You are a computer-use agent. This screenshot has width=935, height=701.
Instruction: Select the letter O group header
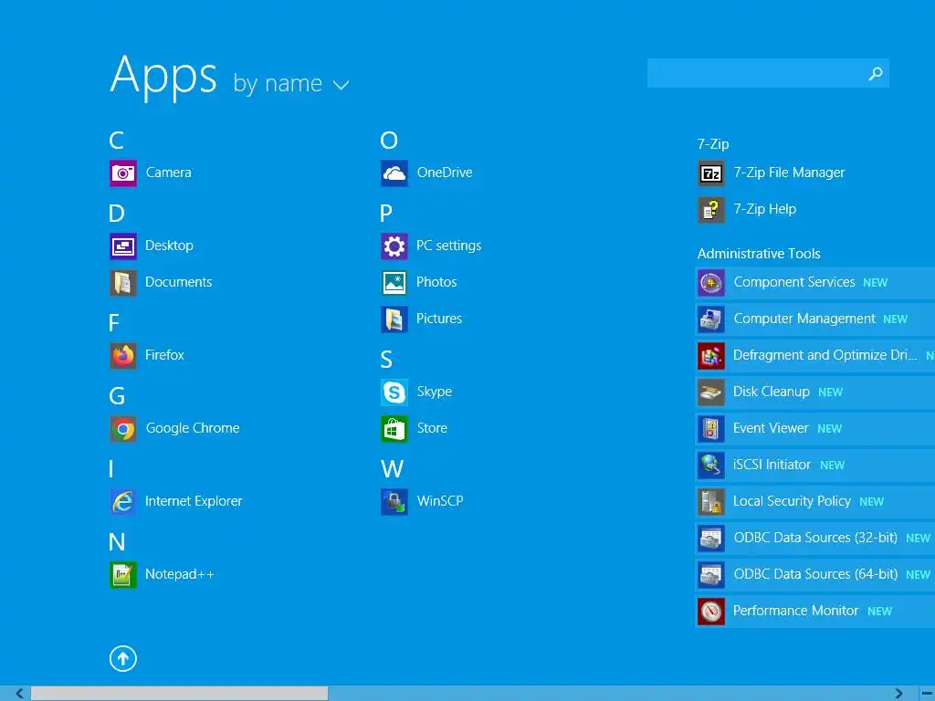389,141
